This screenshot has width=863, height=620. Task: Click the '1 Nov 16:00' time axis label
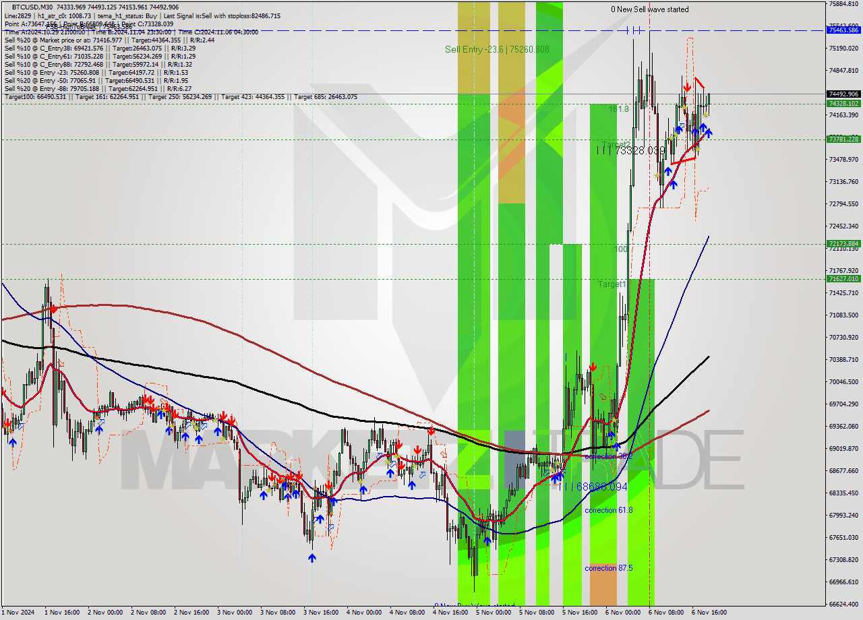[x=62, y=613]
